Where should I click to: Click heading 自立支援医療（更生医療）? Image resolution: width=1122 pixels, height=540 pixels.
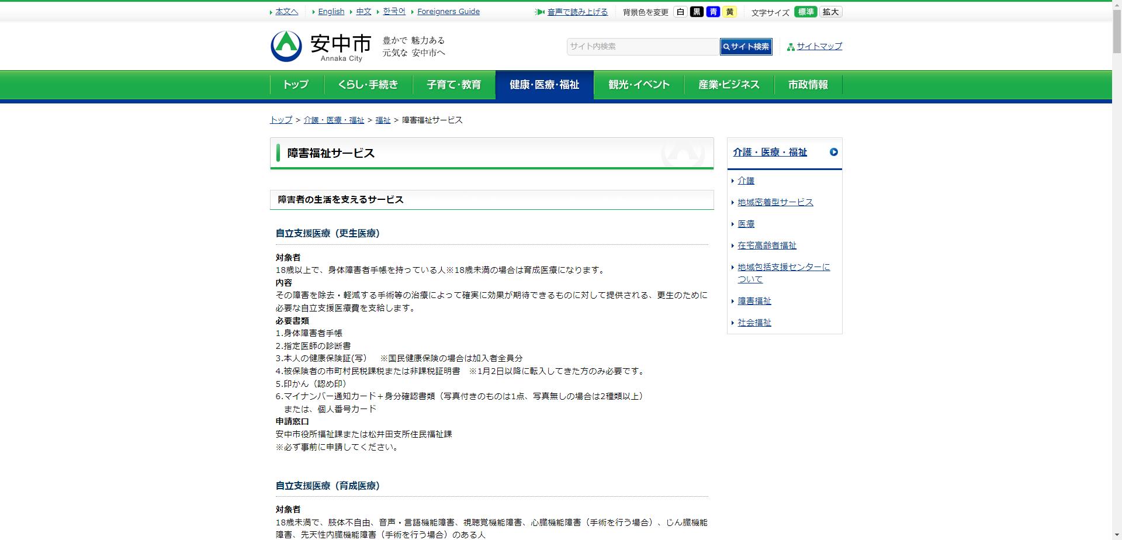click(x=328, y=233)
